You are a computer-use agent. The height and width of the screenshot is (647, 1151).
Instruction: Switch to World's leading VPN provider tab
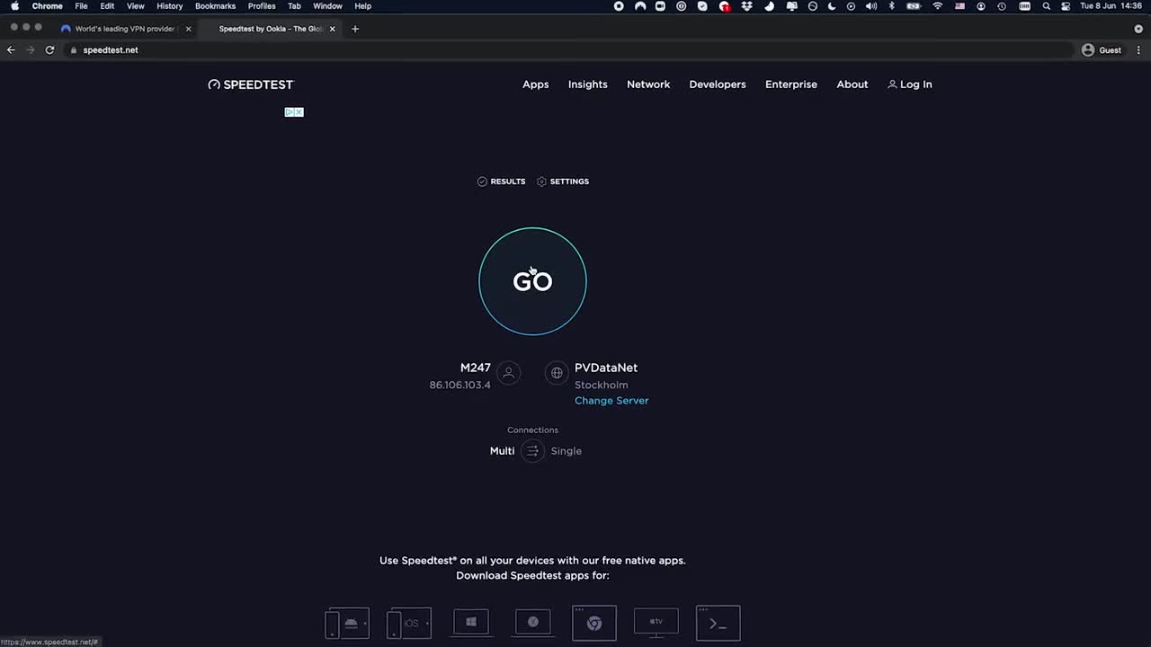124,29
